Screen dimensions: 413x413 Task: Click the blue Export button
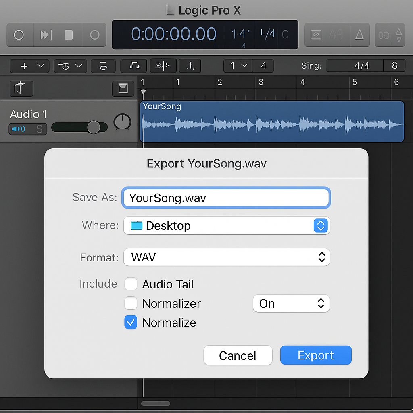click(x=316, y=355)
